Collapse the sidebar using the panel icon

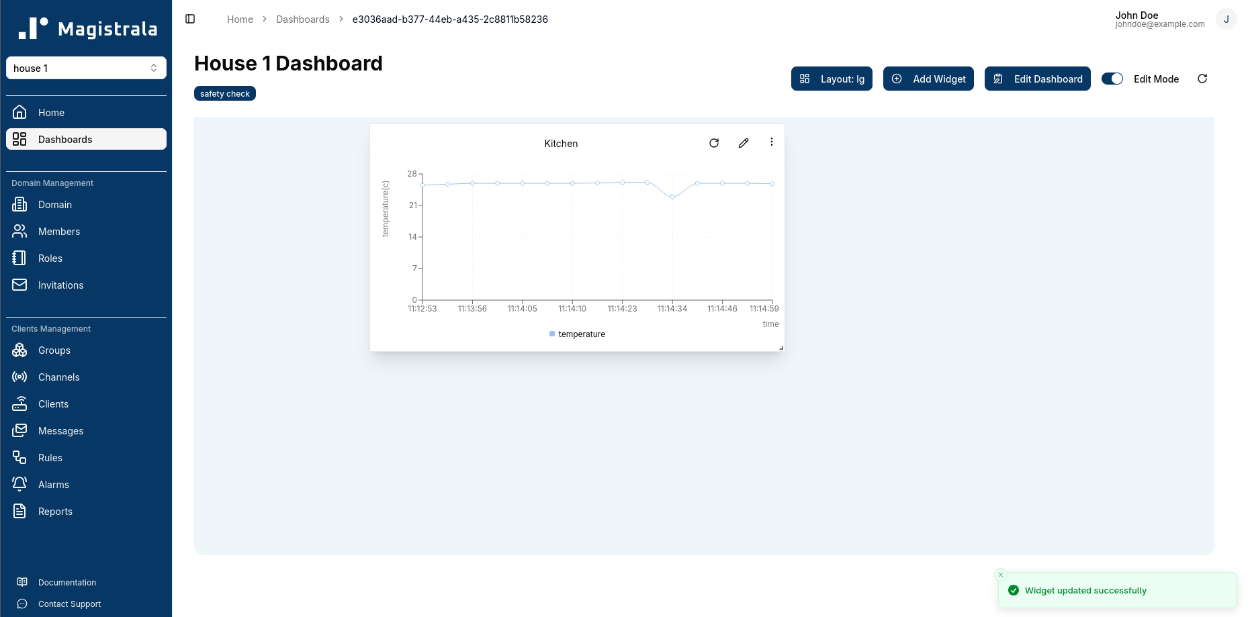(x=190, y=19)
